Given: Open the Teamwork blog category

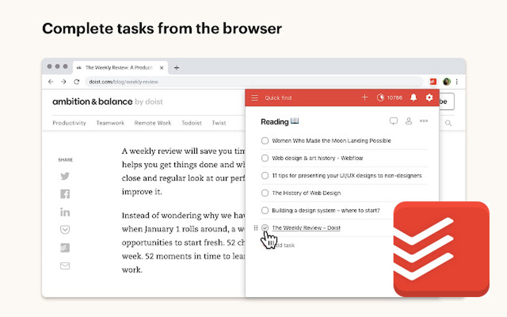Looking at the screenshot, I should pyautogui.click(x=110, y=123).
